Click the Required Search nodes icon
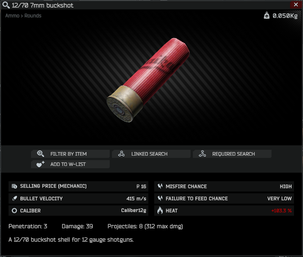The height and width of the screenshot is (257, 303). (x=202, y=154)
